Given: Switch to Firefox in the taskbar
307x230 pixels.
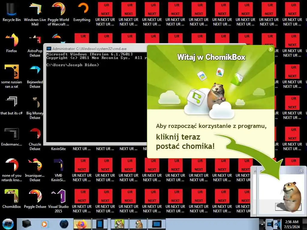Looking at the screenshot, I should [x=82, y=224].
